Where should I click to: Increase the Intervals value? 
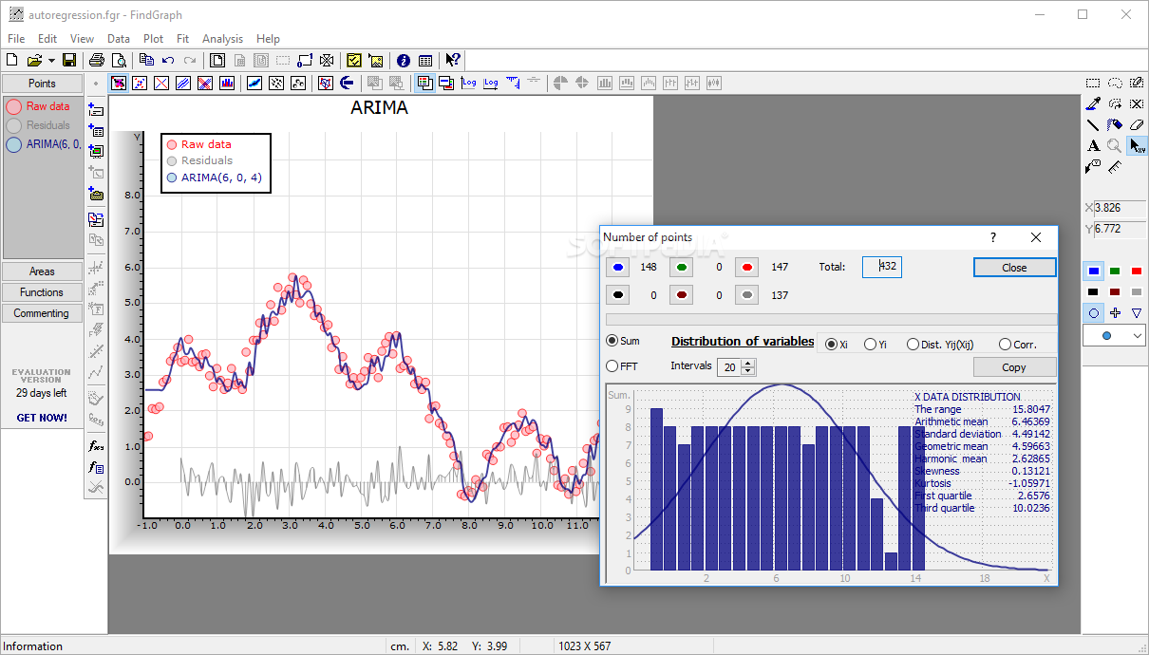pyautogui.click(x=748, y=363)
